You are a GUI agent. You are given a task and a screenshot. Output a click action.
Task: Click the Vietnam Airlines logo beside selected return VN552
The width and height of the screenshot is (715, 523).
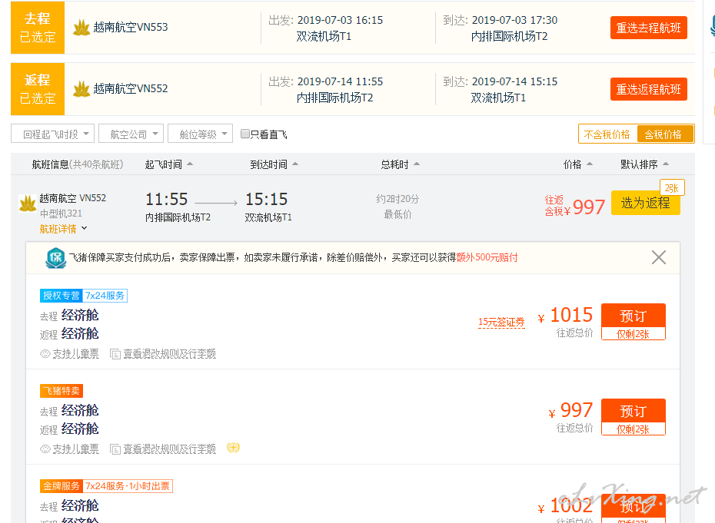pyautogui.click(x=81, y=89)
